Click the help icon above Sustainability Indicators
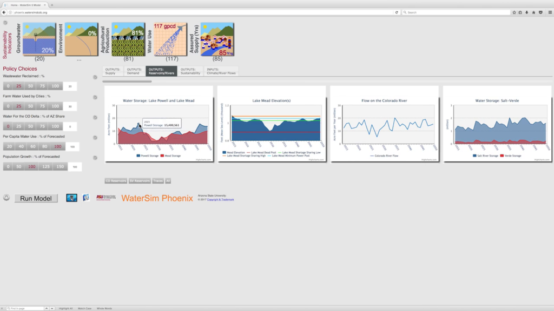 [5, 23]
